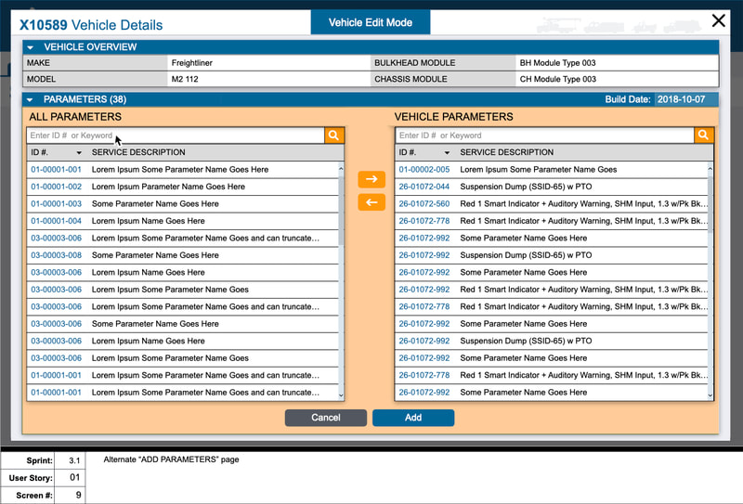Click the Vehicle Parameters list scroll-down arrow

(x=710, y=394)
